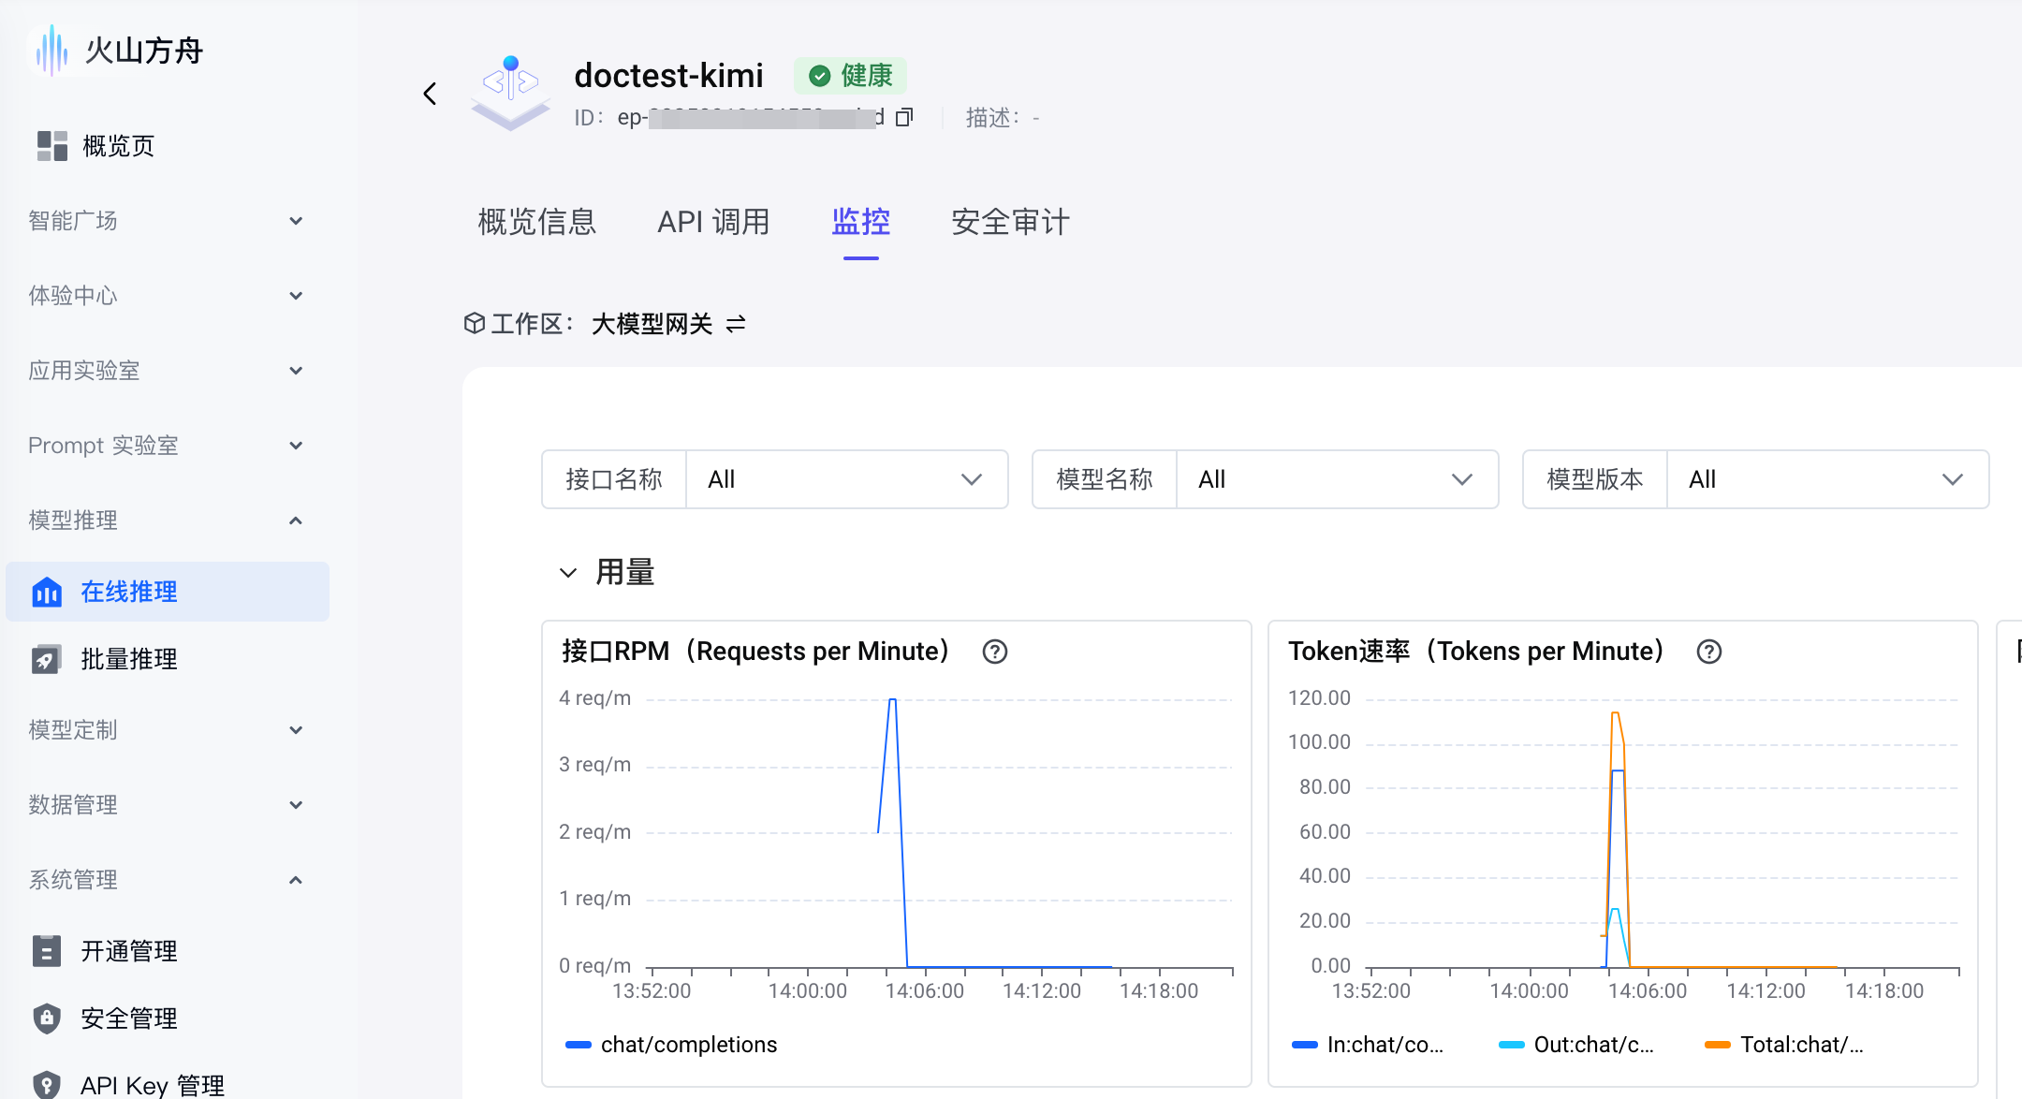This screenshot has height=1099, width=2022.
Task: Toggle Out:chat/c... legend series
Action: coord(1576,1045)
